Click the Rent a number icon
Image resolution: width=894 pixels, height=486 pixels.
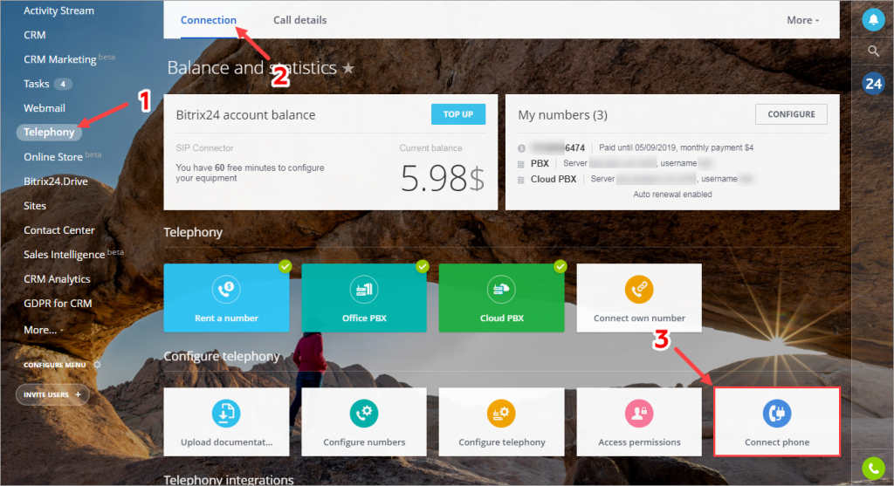[x=226, y=290]
